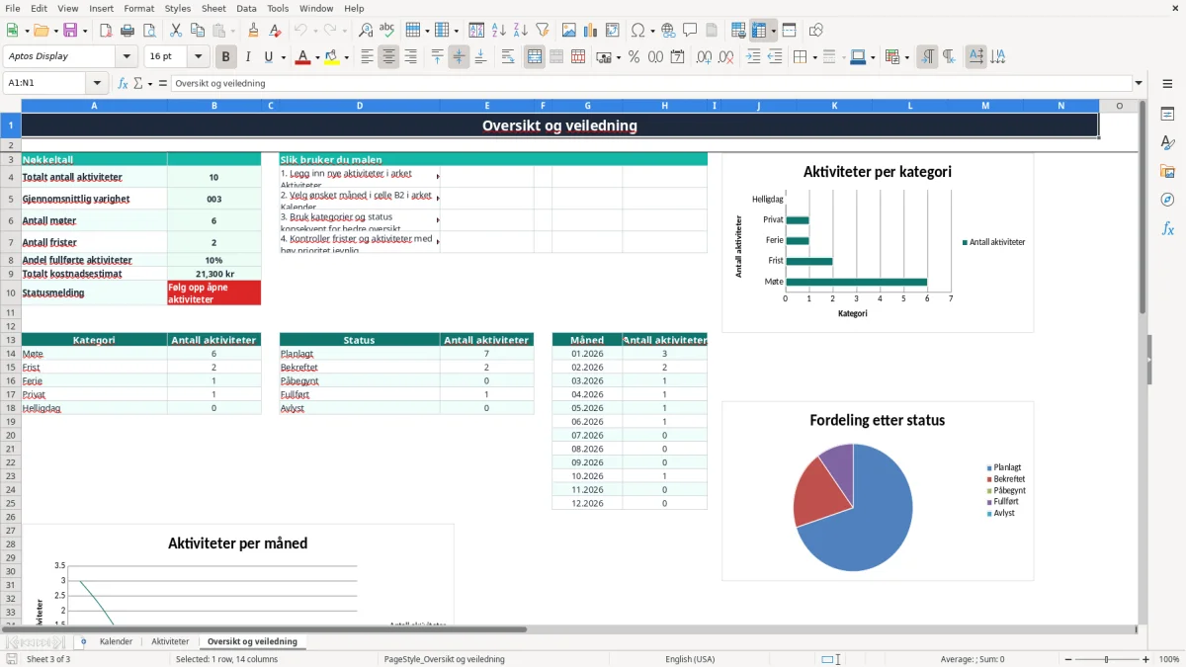Click the Save document icon
1186x667 pixels.
point(70,31)
